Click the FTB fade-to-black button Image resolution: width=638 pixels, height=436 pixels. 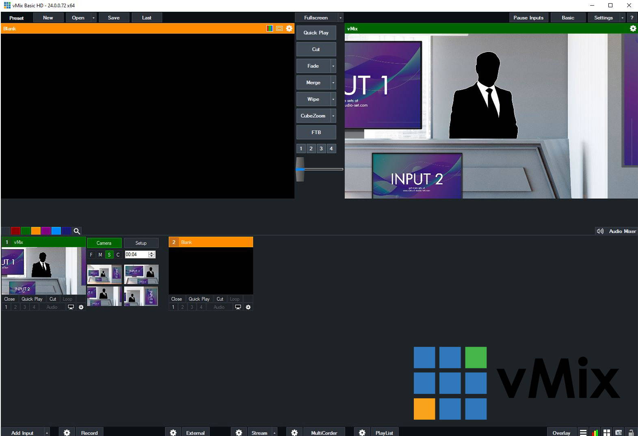(x=316, y=132)
